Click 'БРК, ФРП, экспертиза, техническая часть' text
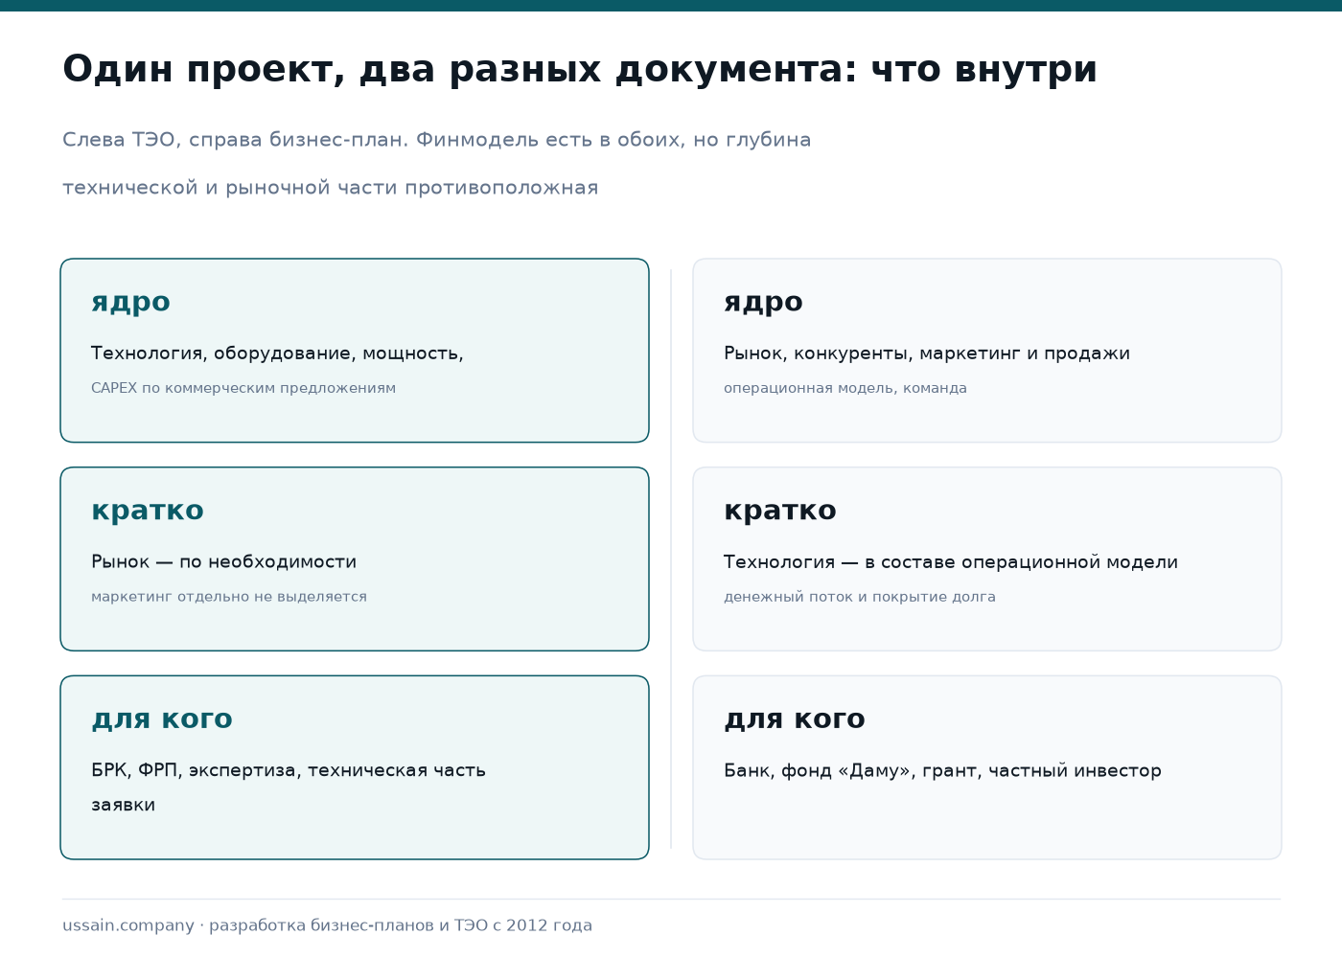Viewport: 1342px width, 958px height. pyautogui.click(x=289, y=771)
